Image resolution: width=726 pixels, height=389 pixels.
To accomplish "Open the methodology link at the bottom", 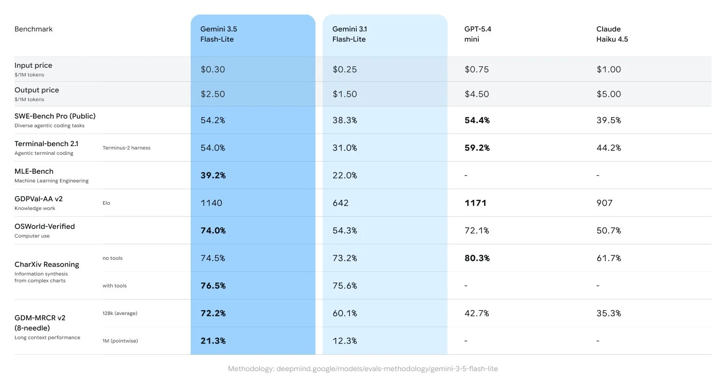I will (363, 369).
